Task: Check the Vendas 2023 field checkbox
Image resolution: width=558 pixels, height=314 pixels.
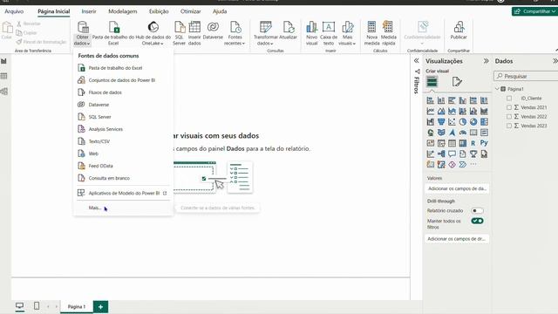Action: [509, 126]
